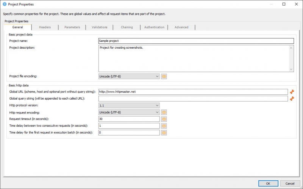Select the Advanced tab
The image size is (303, 189).
click(181, 27)
